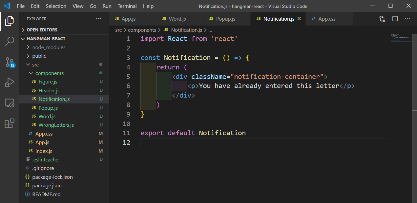Viewport: 417px width, 203px height.
Task: Open the Edit menu
Action: pos(35,6)
